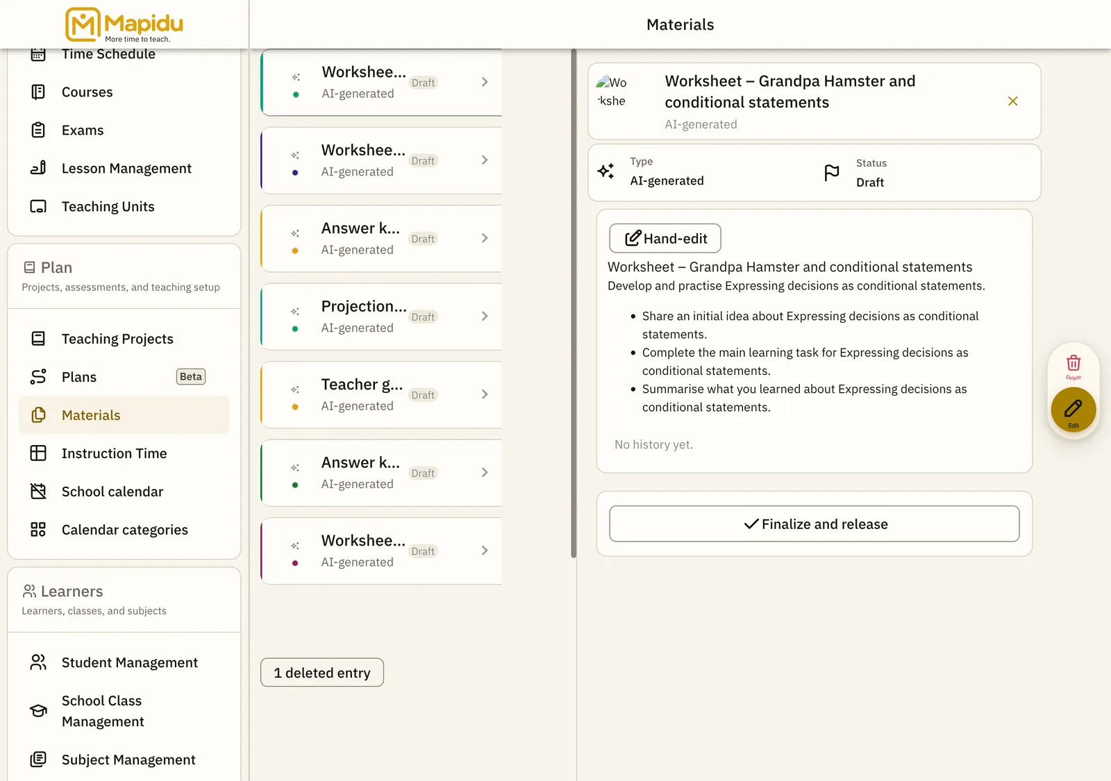Click the Learners section header
1111x781 pixels.
124,600
